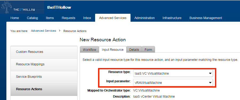Viewport: 240px width, 100px height.
Task: Switch to the Workflow tab
Action: (x=90, y=49)
